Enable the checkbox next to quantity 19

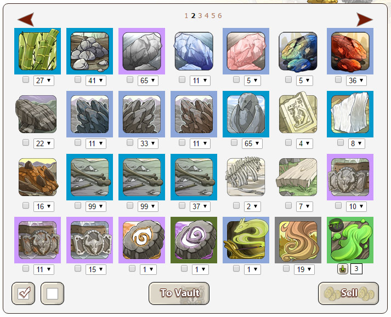click(286, 268)
